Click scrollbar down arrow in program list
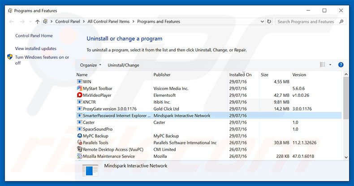This screenshot has height=186, width=354. (346, 157)
